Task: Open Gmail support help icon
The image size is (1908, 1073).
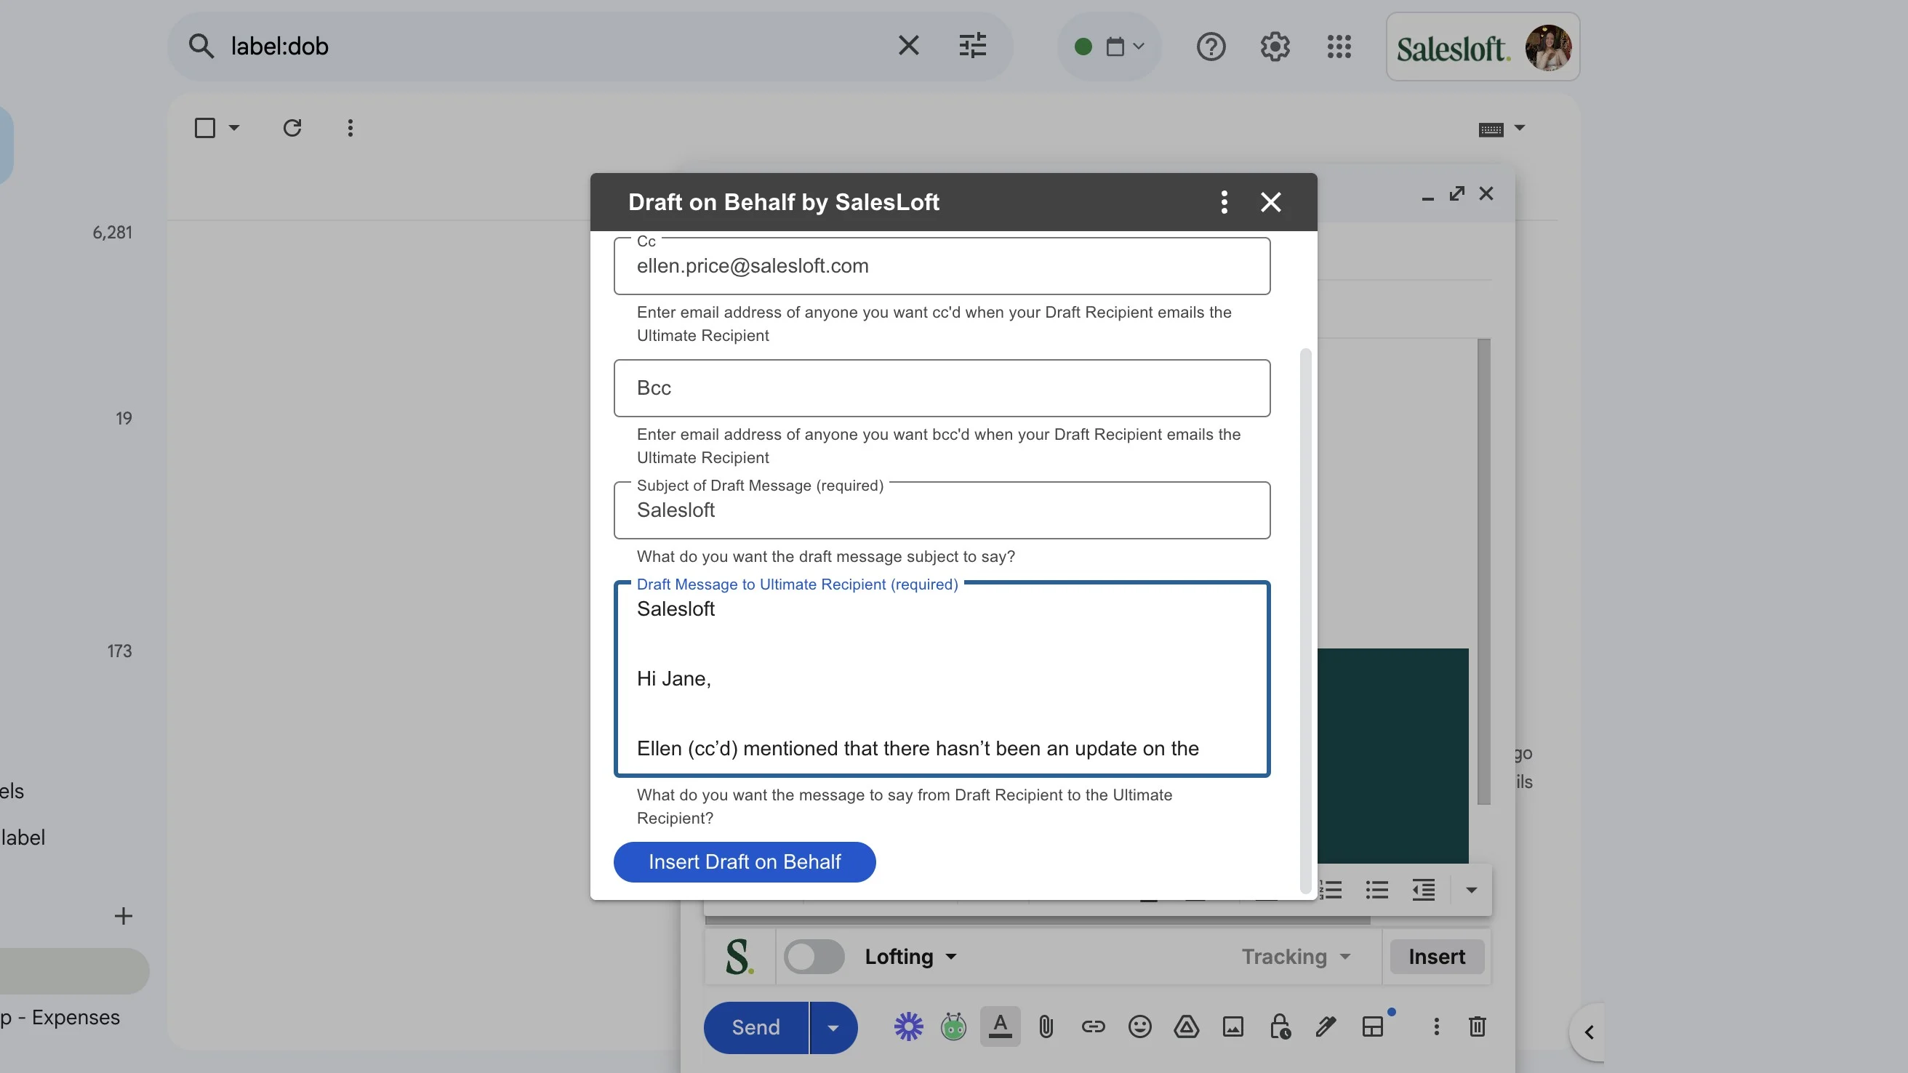Action: click(x=1211, y=47)
